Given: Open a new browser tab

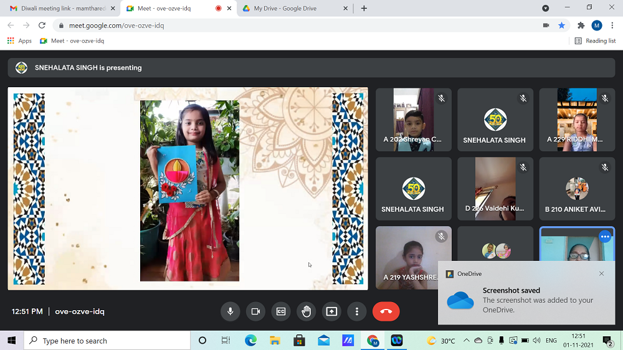Looking at the screenshot, I should coord(364,8).
